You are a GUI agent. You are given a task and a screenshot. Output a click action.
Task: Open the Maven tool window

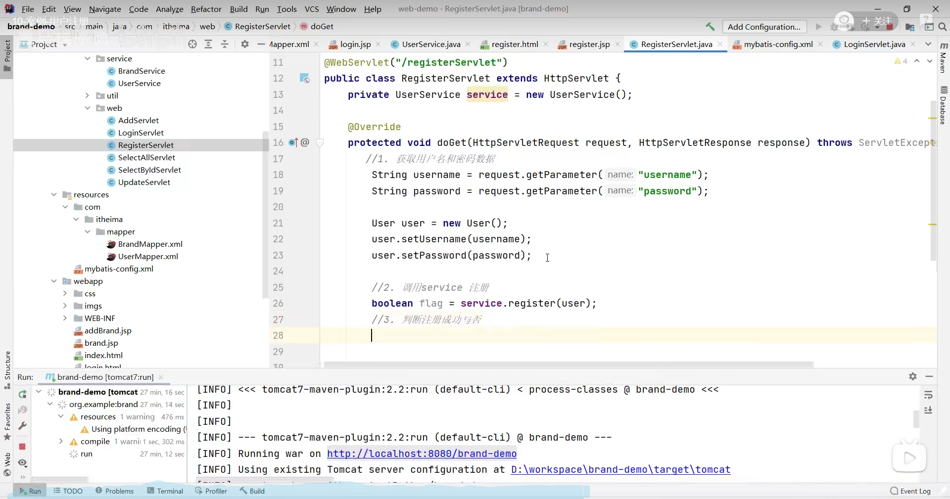pos(944,57)
